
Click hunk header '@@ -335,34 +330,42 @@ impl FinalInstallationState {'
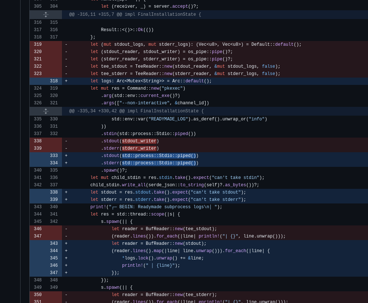pos(136,111)
